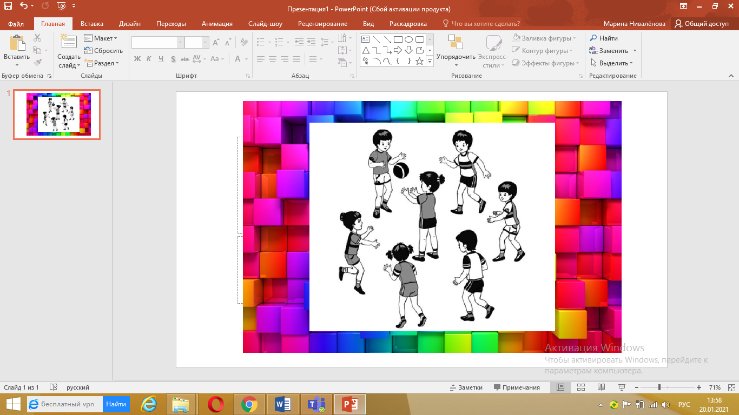The width and height of the screenshot is (739, 415).
Task: Click Найти button in taskbar search
Action: pyautogui.click(x=116, y=404)
